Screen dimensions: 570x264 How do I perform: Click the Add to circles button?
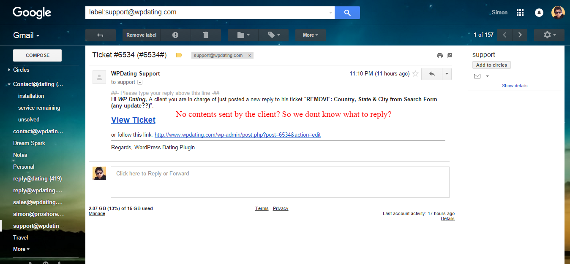click(x=491, y=65)
